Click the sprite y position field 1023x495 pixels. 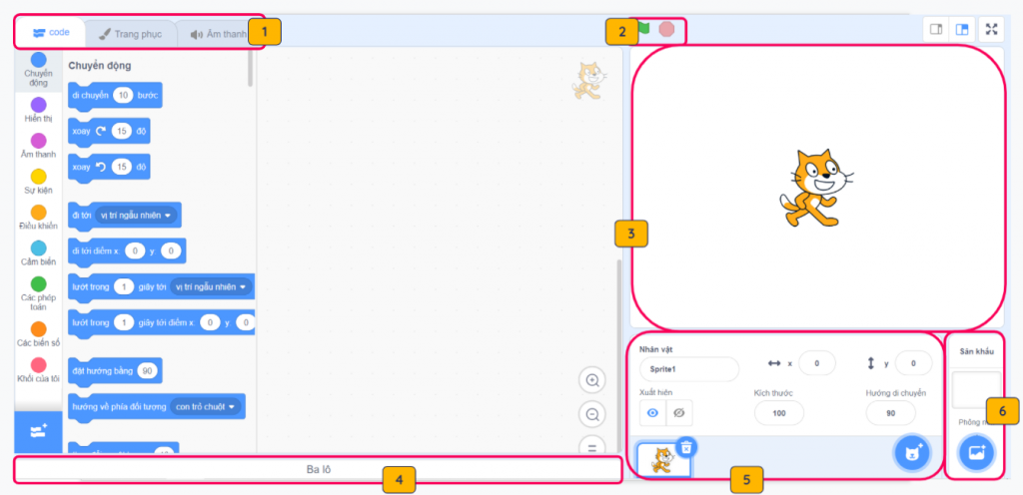pyautogui.click(x=913, y=363)
